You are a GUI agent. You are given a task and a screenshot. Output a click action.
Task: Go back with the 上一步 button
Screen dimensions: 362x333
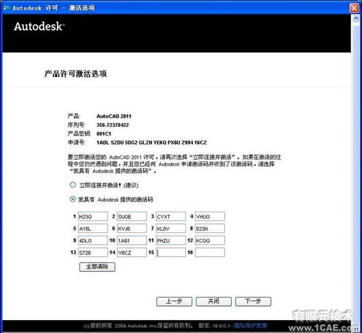pyautogui.click(x=174, y=301)
